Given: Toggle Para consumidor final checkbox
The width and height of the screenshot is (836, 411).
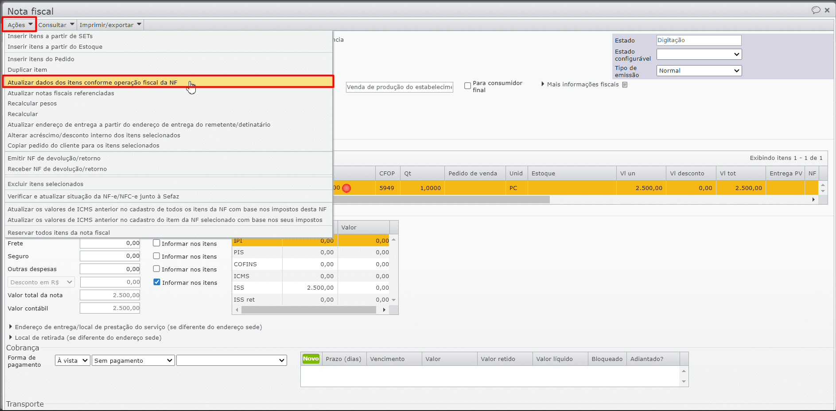Looking at the screenshot, I should (467, 86).
